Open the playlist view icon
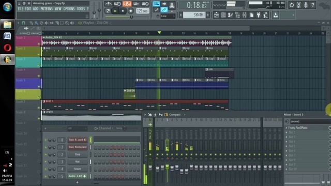Image resolution: width=331 pixels, height=186 pixels. tap(216, 15)
